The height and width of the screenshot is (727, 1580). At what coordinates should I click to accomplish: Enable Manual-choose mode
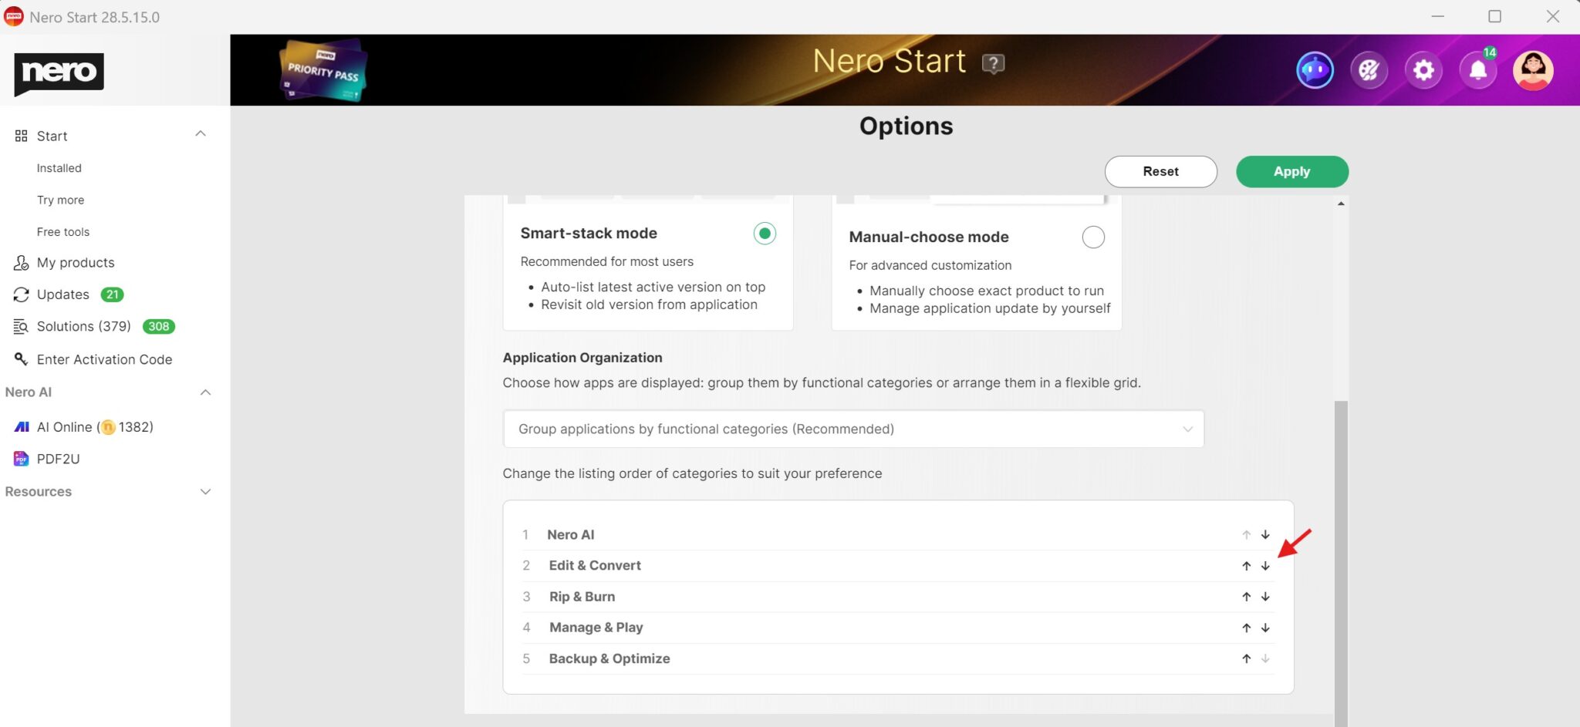pos(1093,237)
